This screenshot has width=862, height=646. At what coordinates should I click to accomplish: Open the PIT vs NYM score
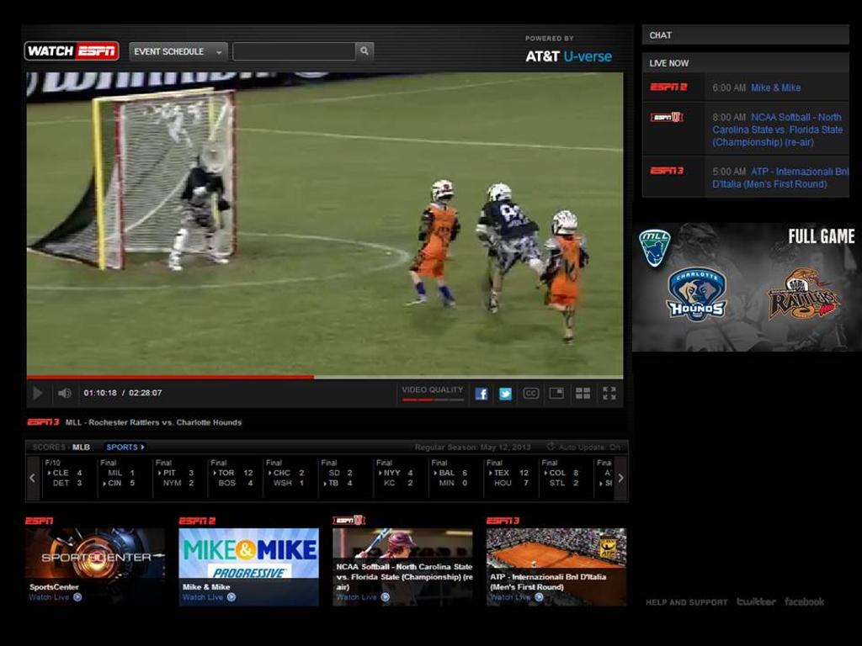coord(175,474)
